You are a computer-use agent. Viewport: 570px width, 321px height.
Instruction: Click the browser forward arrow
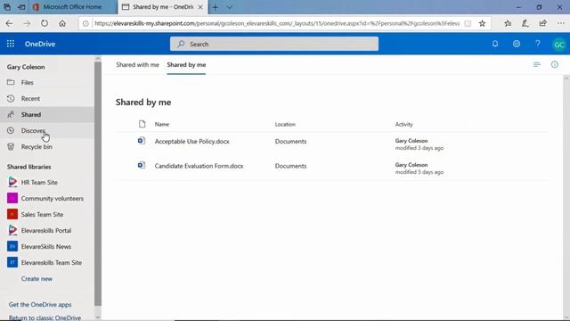click(x=27, y=23)
